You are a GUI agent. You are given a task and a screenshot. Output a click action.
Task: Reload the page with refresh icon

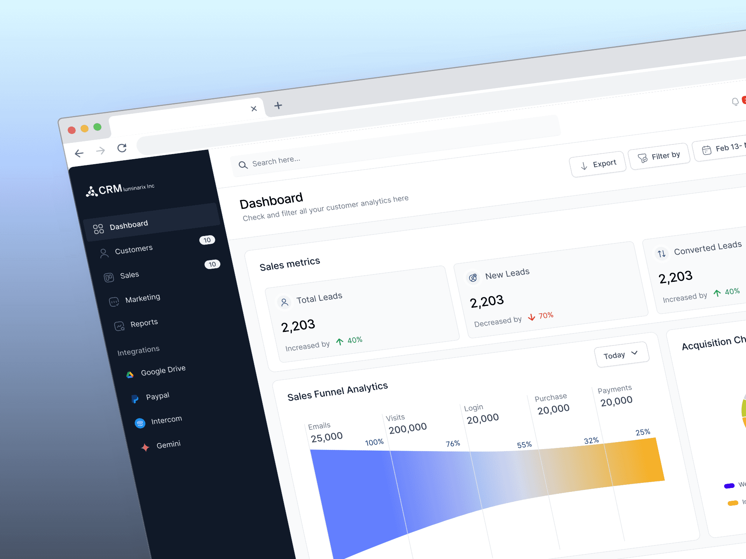click(122, 148)
